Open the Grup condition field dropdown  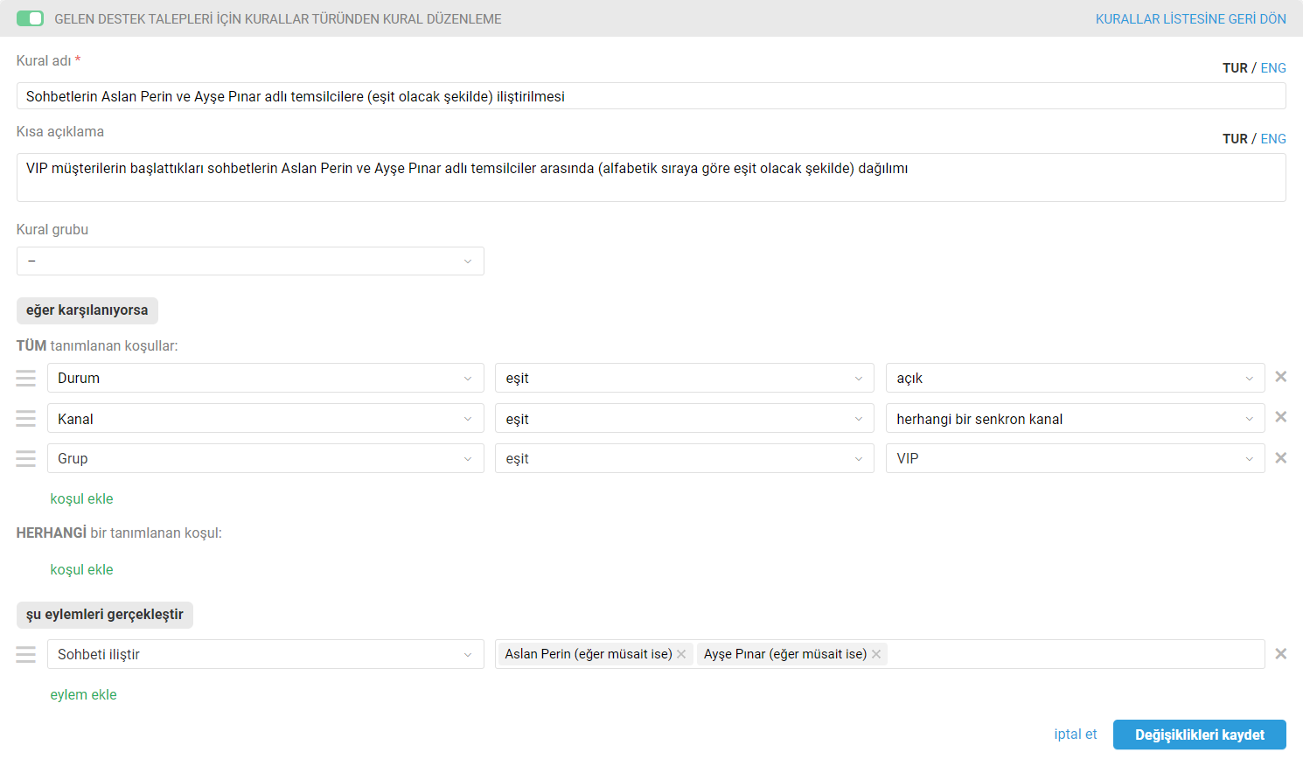(x=266, y=458)
